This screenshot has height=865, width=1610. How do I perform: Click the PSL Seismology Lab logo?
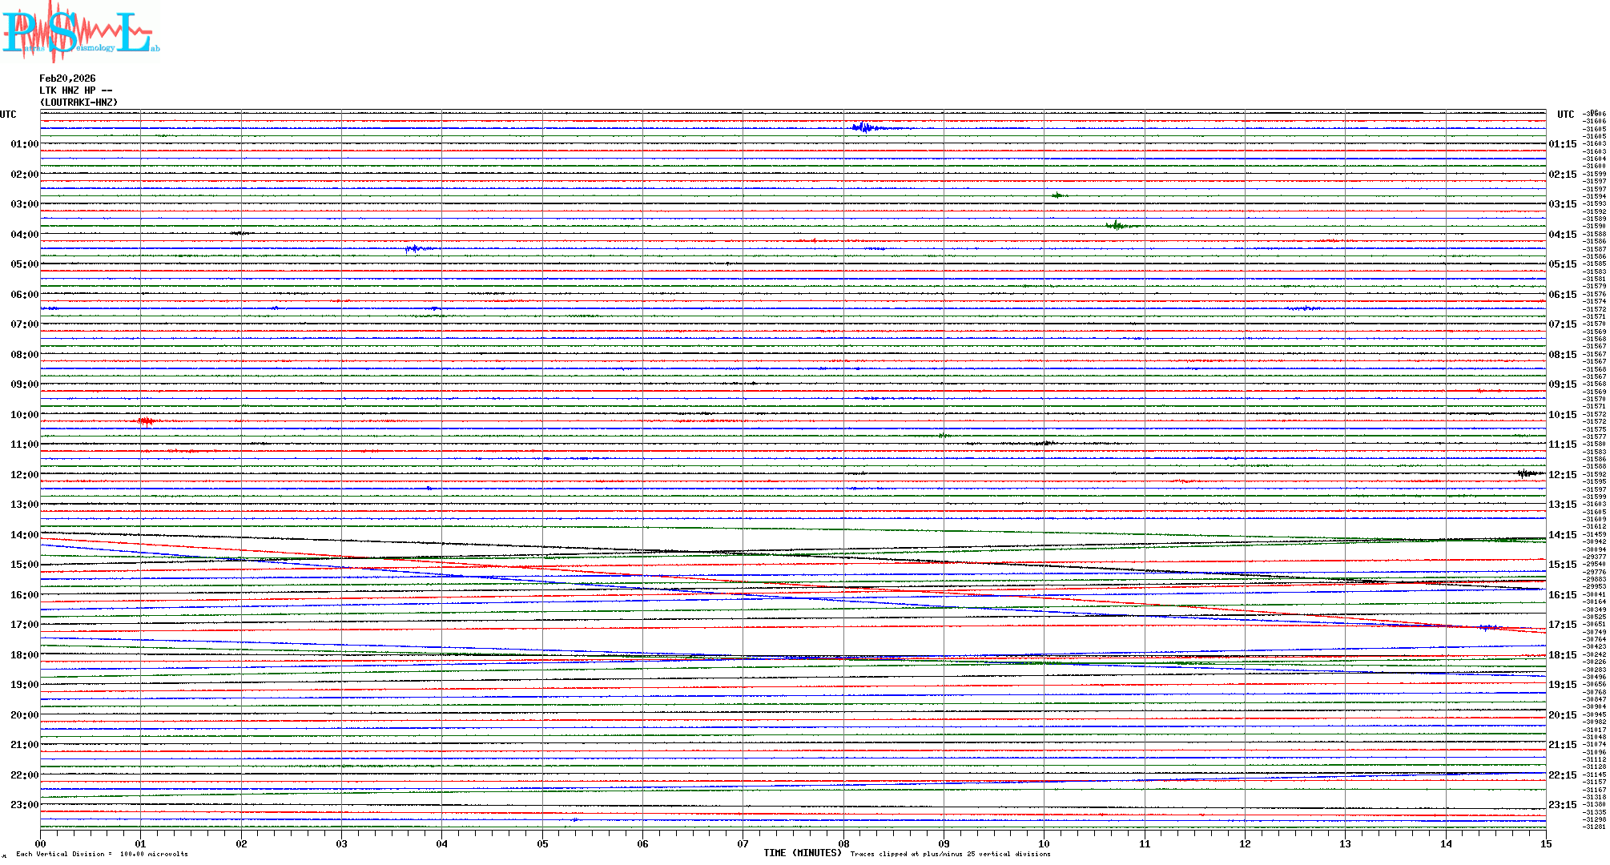click(80, 32)
